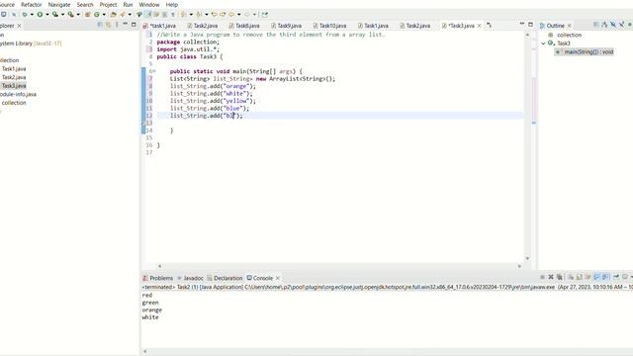Screen dimensions: 633x356
Task: Switch to the Task10.java editor tab
Action: (x=329, y=26)
